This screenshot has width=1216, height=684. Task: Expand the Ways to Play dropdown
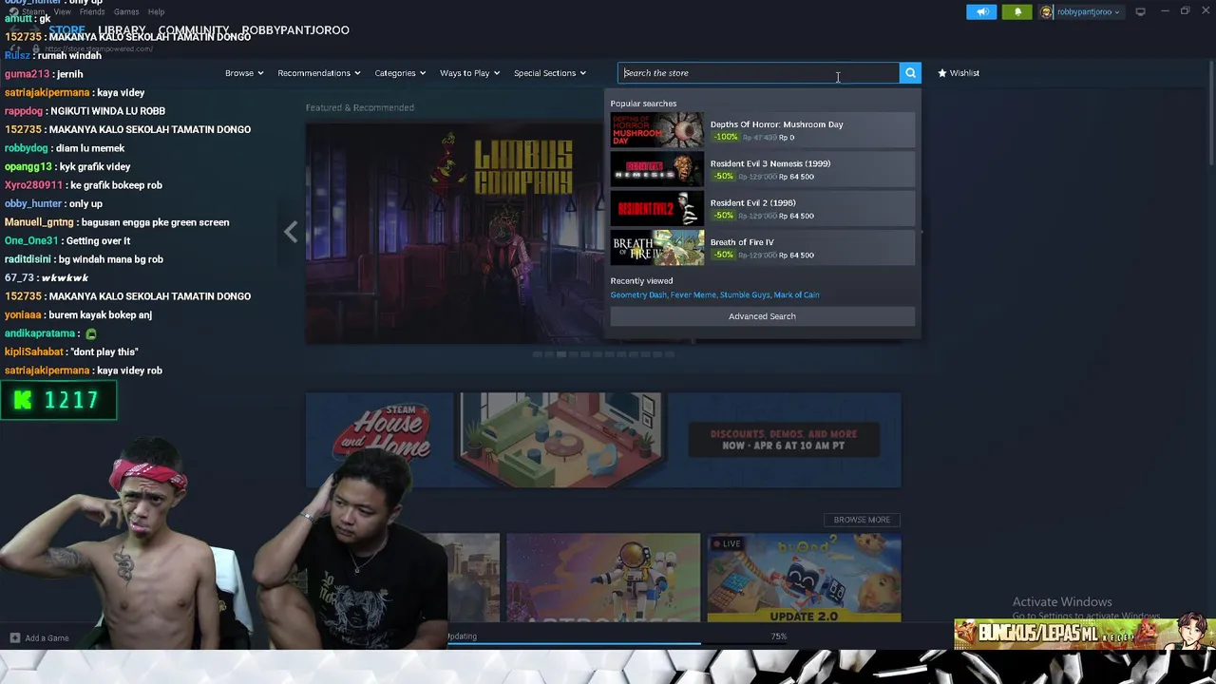click(x=469, y=73)
